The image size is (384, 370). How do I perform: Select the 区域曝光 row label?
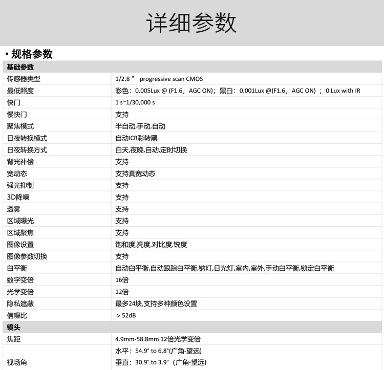pyautogui.click(x=20, y=221)
